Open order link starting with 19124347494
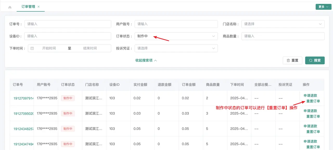333x150 pixels. click(24, 144)
